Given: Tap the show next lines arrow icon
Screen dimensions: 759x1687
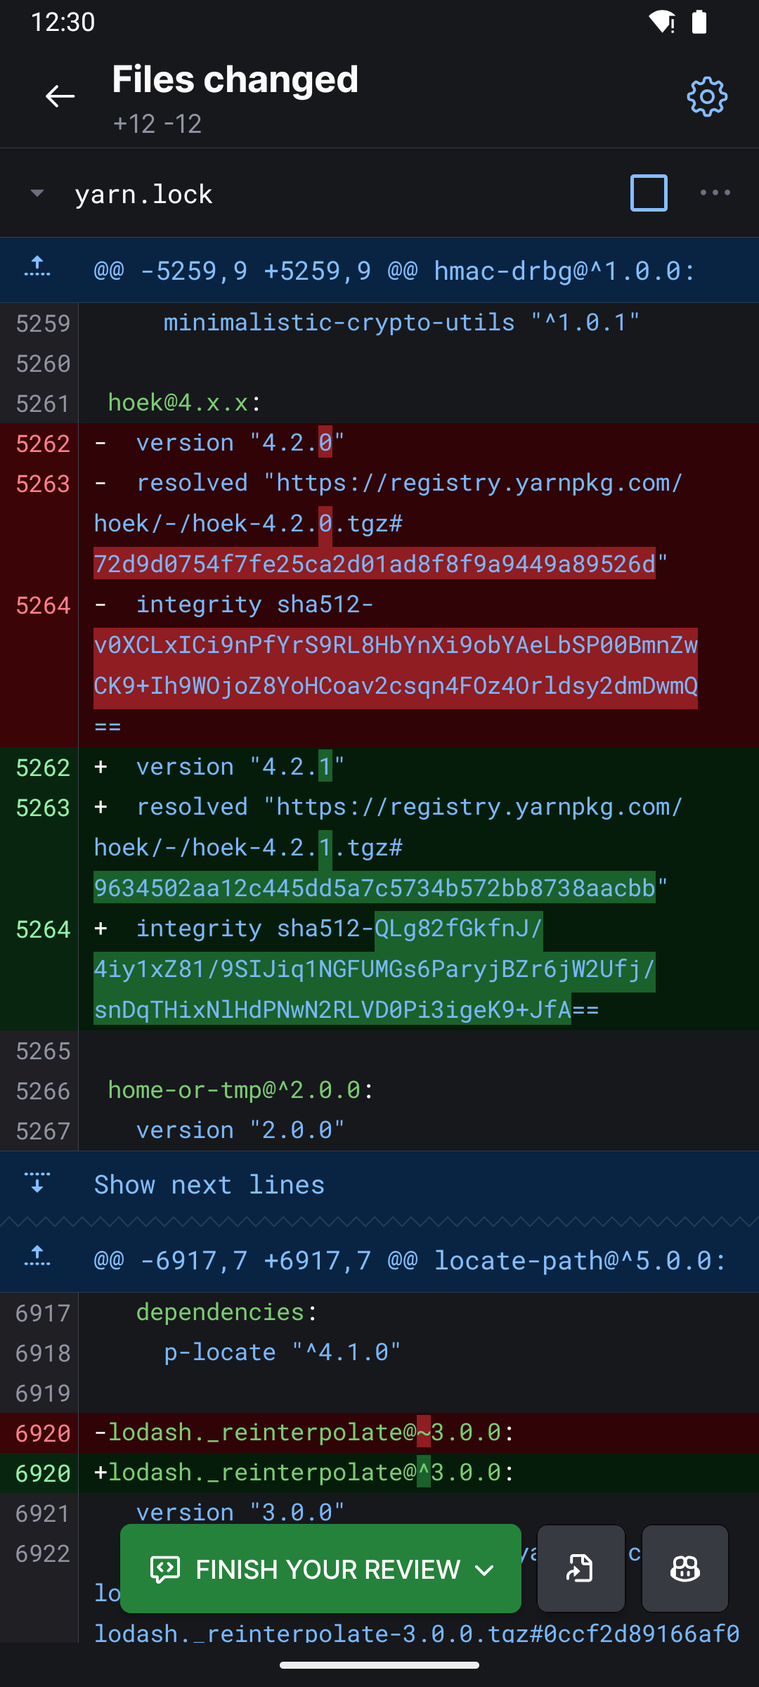Looking at the screenshot, I should (37, 1184).
